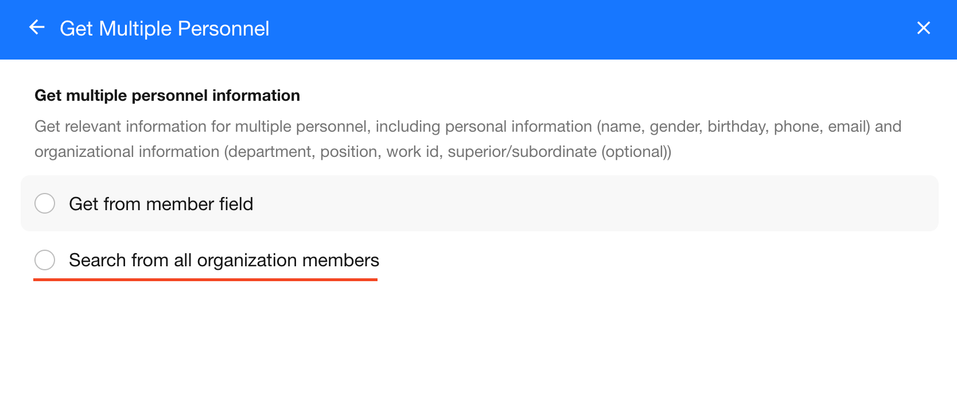Close the Get Multiple Personnel dialog

923,28
